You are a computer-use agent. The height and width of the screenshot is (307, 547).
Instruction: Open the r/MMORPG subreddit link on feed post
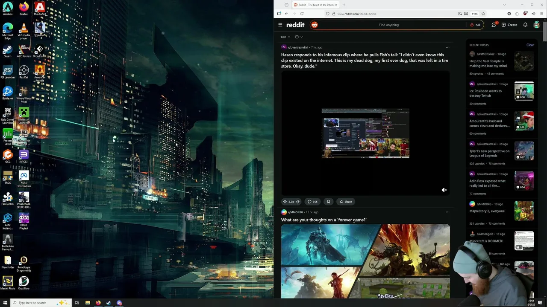pos(295,212)
